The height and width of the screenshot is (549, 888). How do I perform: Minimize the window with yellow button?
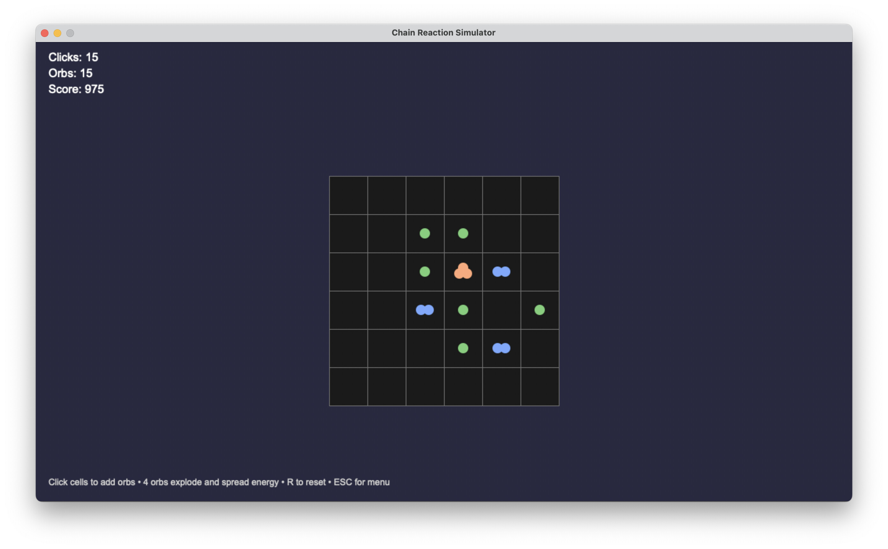click(57, 33)
